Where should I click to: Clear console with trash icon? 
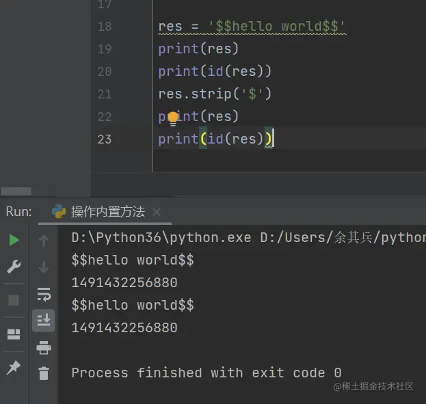(x=44, y=373)
